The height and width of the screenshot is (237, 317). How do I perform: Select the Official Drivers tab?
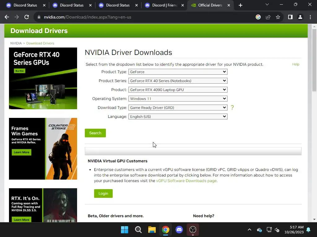[x=210, y=5]
